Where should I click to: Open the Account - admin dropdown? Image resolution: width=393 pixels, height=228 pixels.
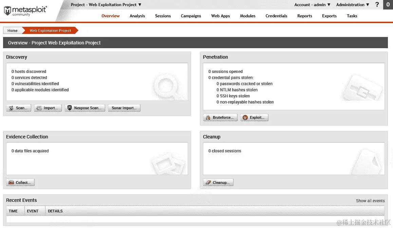pos(312,5)
